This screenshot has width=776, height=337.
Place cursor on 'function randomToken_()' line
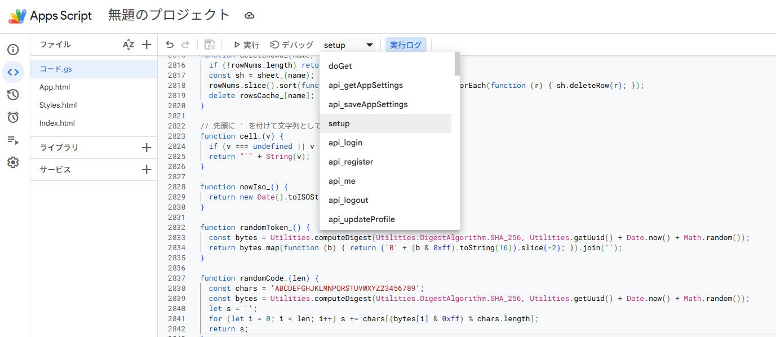255,227
